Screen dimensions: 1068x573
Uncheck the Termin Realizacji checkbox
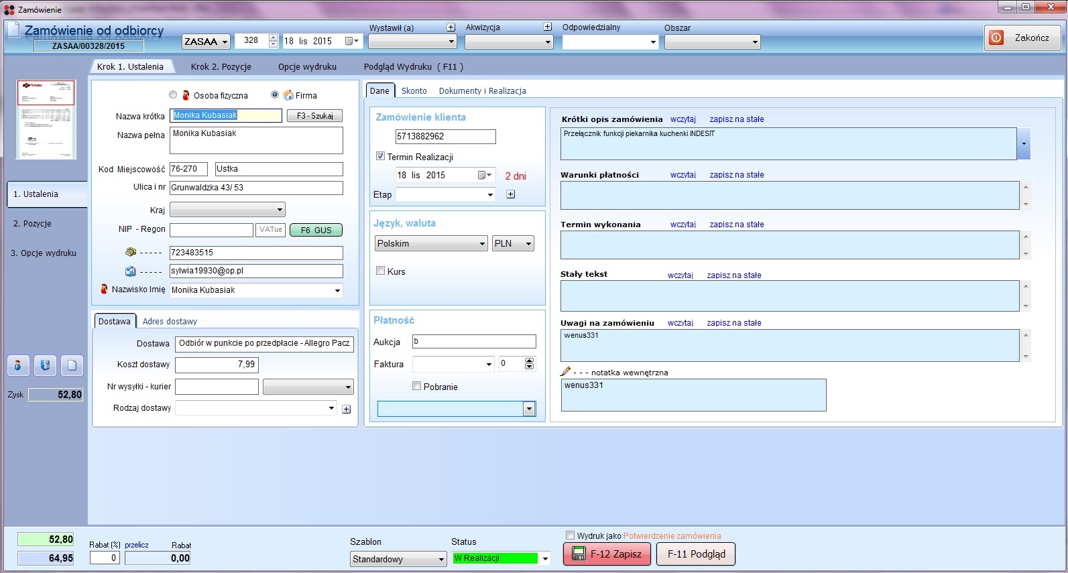381,156
